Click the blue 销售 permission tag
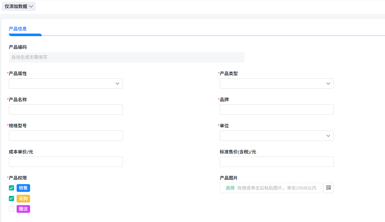 23,188
